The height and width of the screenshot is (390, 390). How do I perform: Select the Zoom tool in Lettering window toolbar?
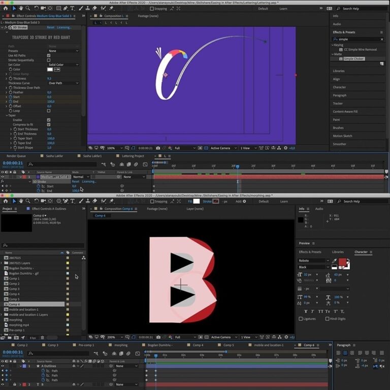click(27, 8)
